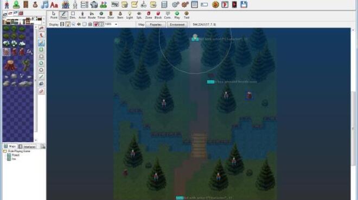This screenshot has height=200, width=358.
Task: Choose the green grid pattern tool
Action: coord(41,49)
